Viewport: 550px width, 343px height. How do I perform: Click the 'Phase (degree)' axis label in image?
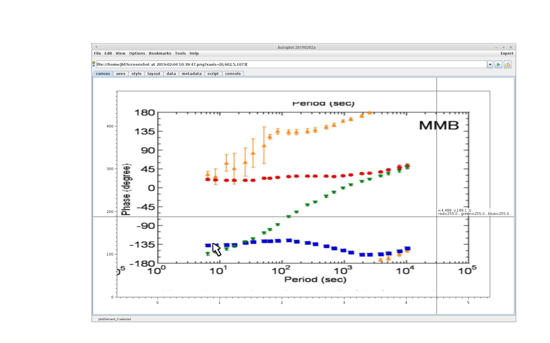(126, 189)
